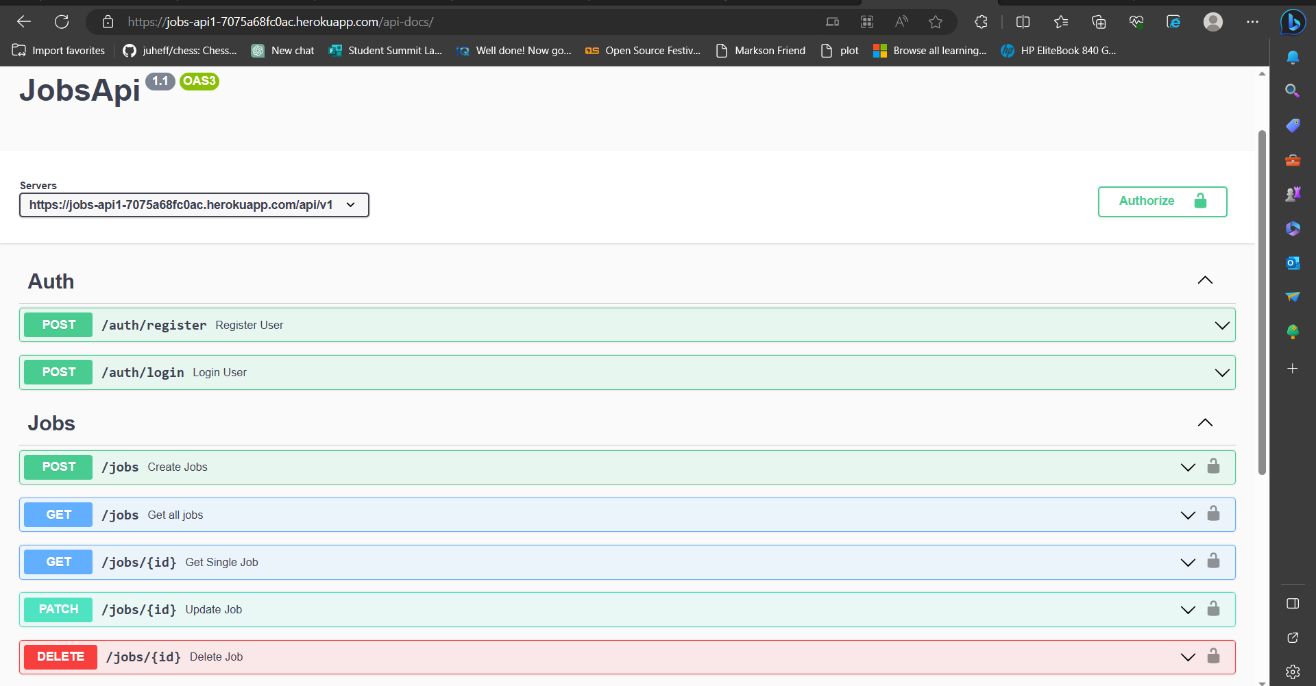Click the Authorize button
This screenshot has height=686, width=1316.
[x=1162, y=201]
